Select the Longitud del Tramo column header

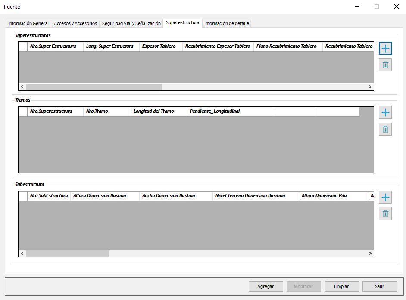pos(158,111)
